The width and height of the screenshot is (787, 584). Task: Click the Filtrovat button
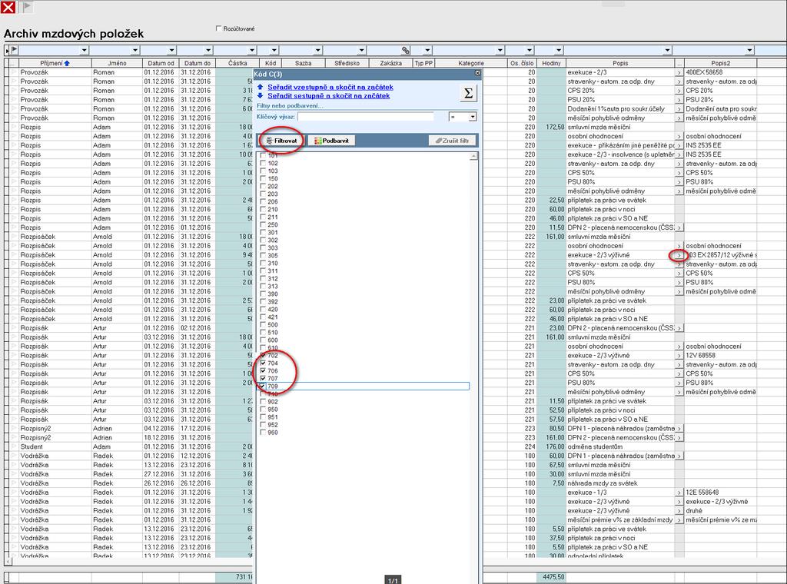pyautogui.click(x=281, y=141)
